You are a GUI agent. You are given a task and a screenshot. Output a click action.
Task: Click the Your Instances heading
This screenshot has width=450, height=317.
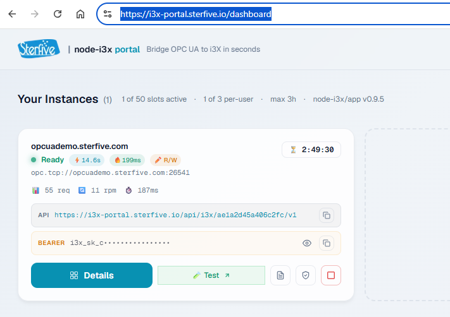coord(58,99)
